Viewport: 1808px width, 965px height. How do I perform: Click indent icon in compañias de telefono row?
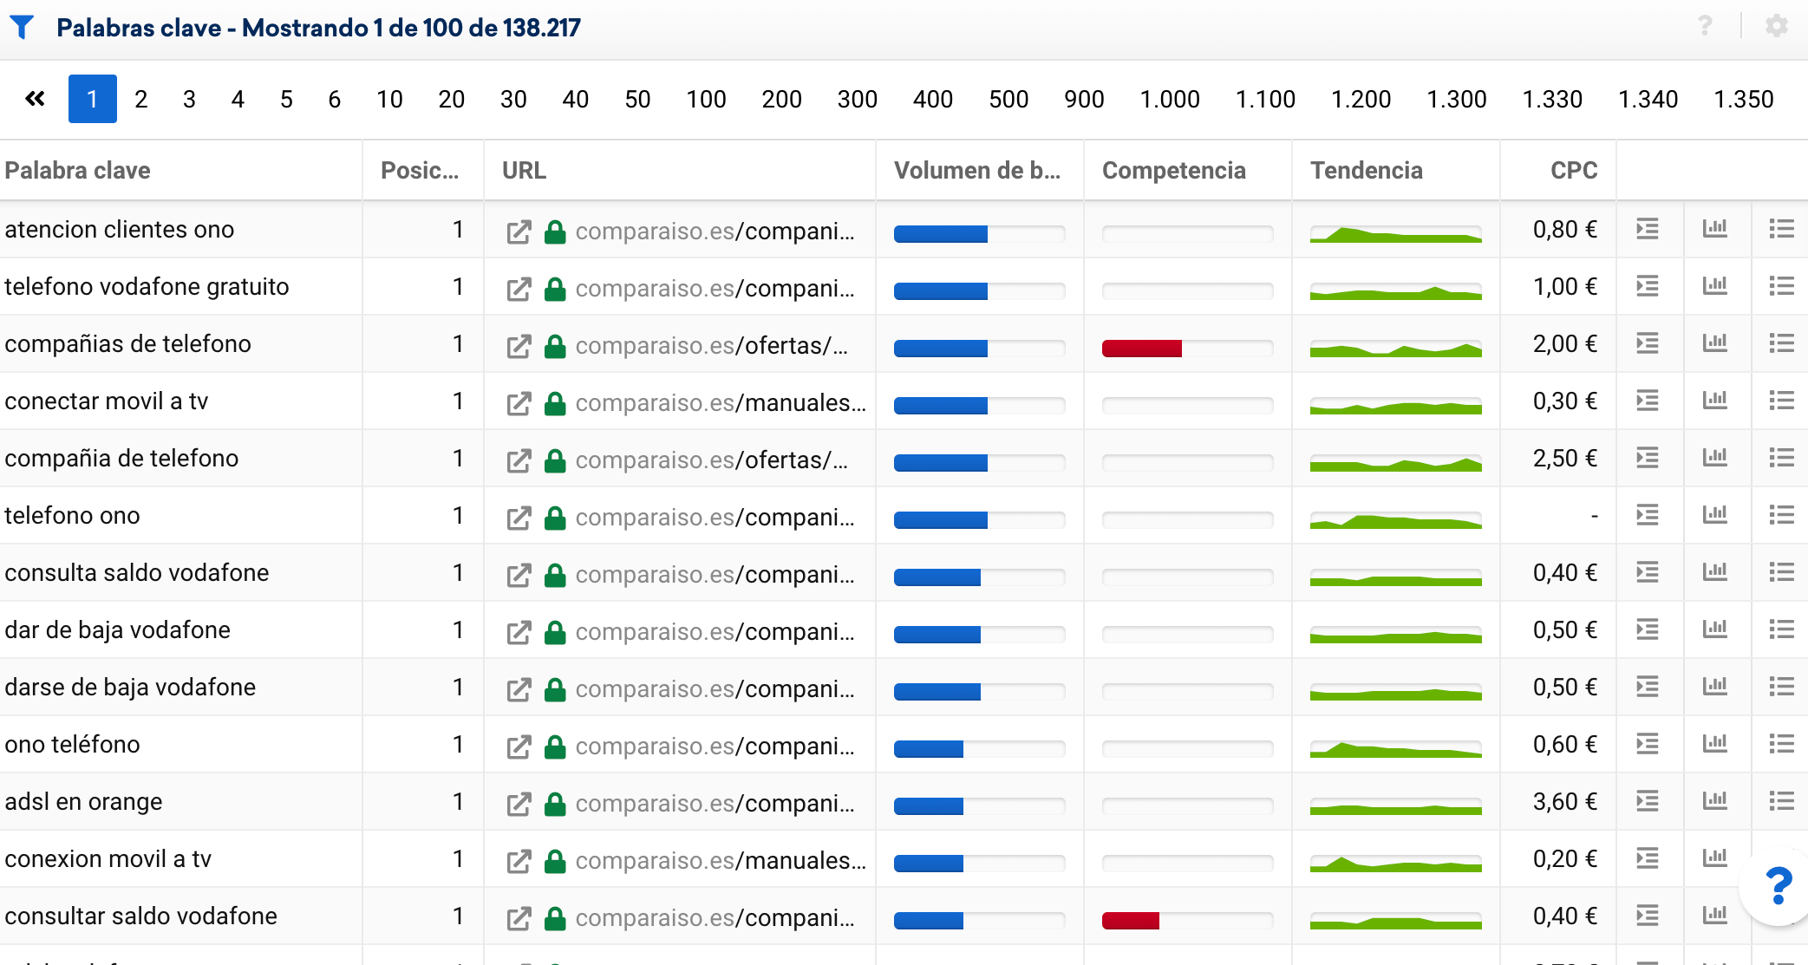[1647, 343]
